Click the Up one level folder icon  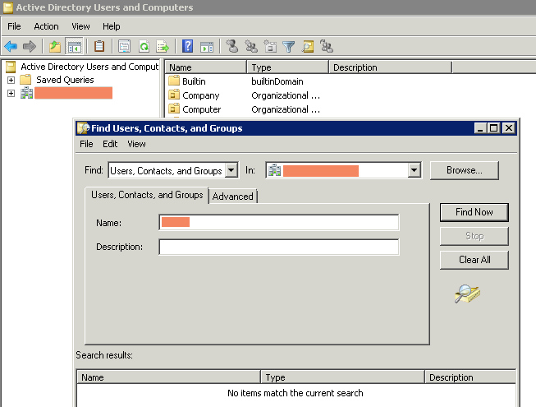coord(55,46)
